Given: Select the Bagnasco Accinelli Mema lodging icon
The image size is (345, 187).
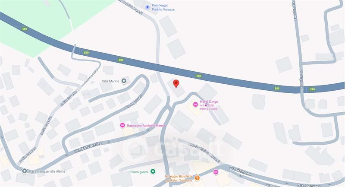Looking at the screenshot, I should 122,125.
